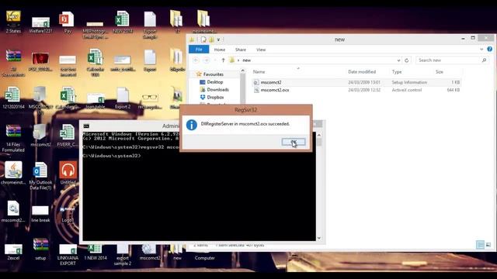Select the 'line break' desktop icon
The image size is (497, 279).
point(40,214)
